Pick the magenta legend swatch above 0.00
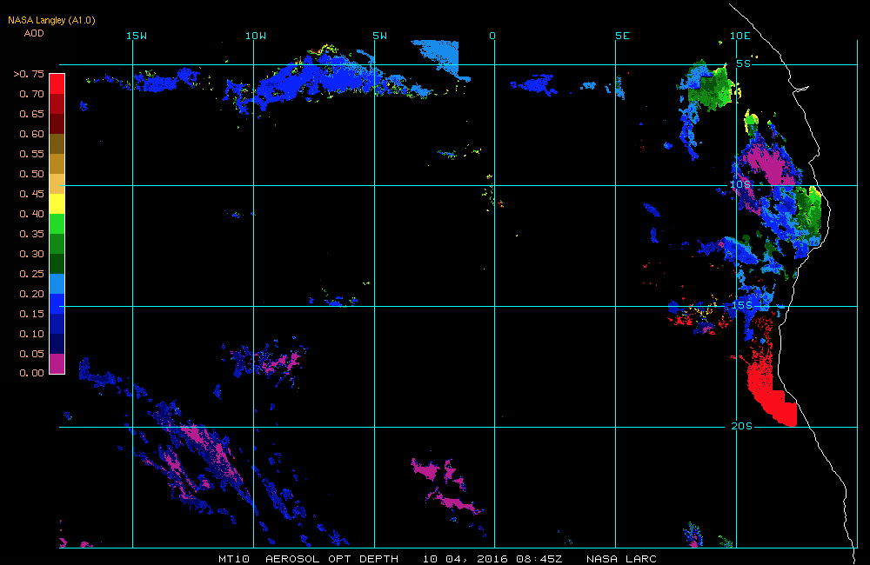The height and width of the screenshot is (565, 870). pos(57,363)
